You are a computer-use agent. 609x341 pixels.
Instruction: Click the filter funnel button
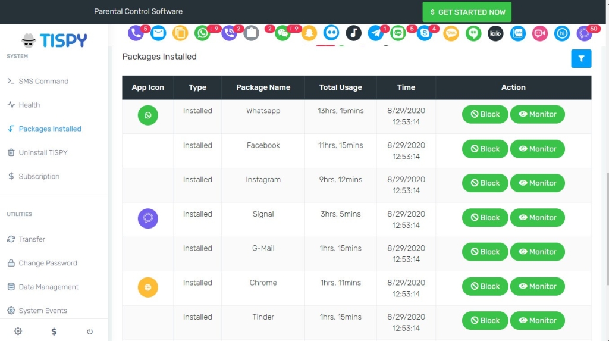click(x=581, y=59)
